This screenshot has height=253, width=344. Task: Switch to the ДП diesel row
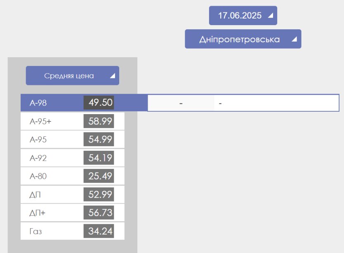tap(73, 194)
